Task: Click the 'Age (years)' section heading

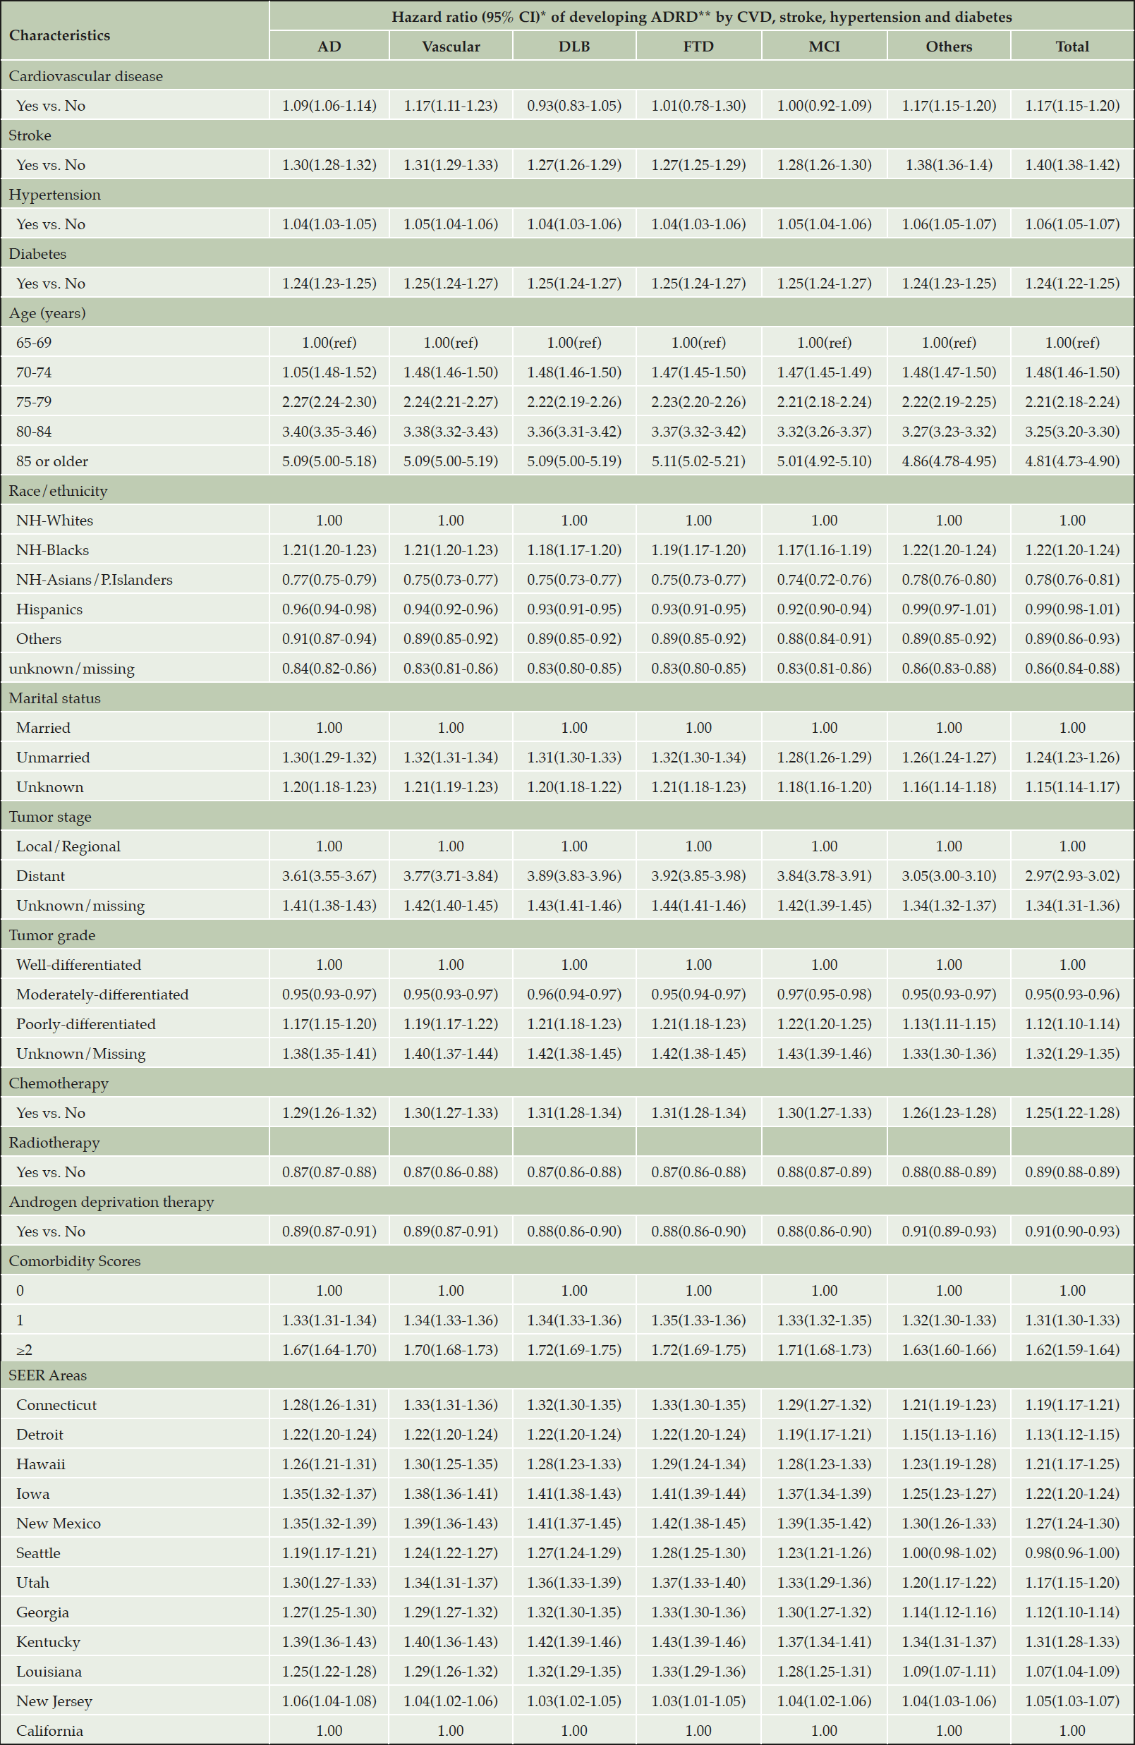Action: pyautogui.click(x=47, y=313)
